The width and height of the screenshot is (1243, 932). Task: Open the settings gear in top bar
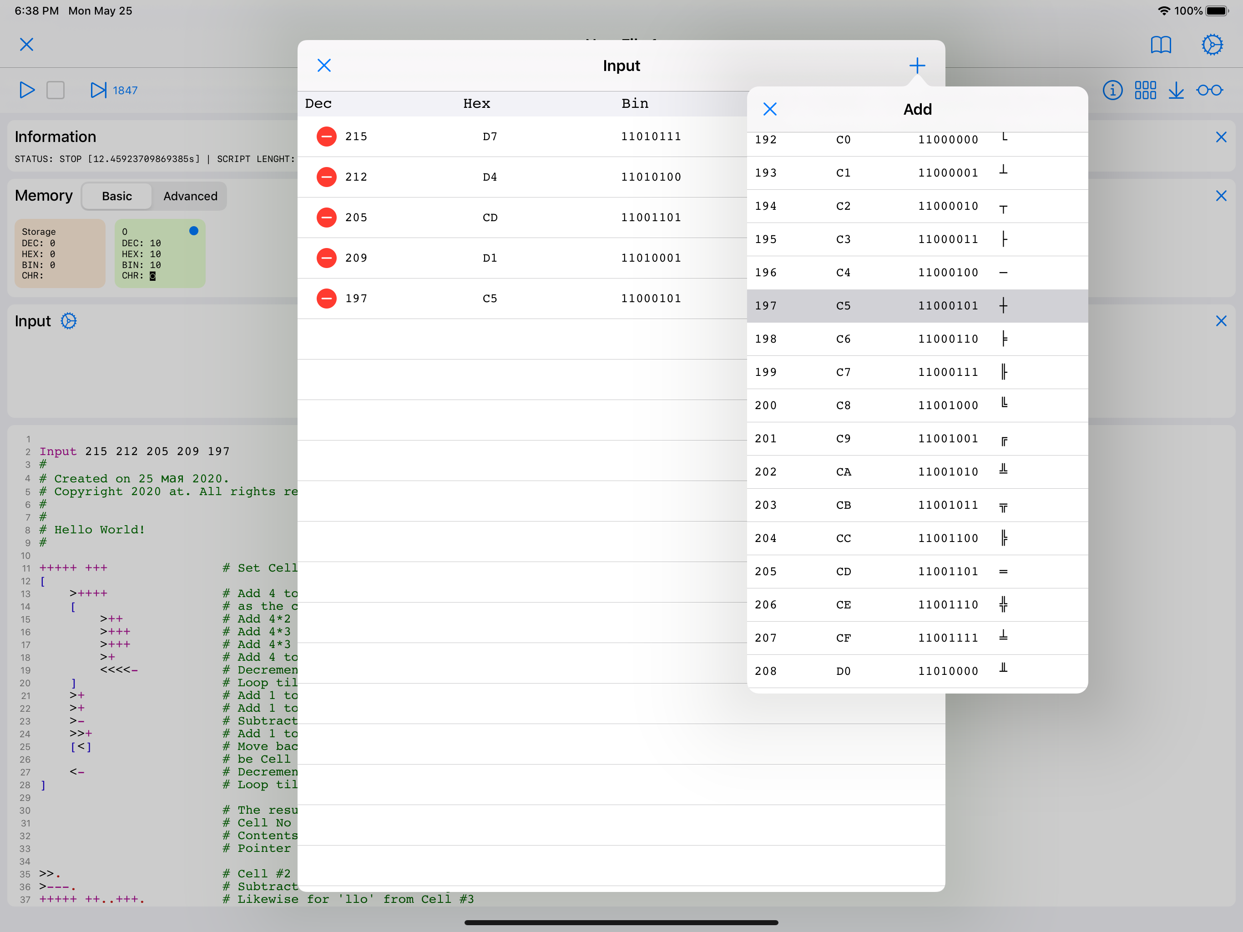(1212, 45)
